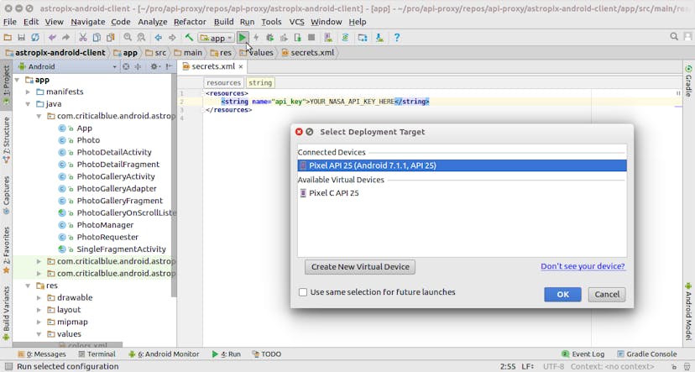The image size is (695, 372).
Task: Click Cancel in the deployment dialog
Action: pyautogui.click(x=607, y=295)
